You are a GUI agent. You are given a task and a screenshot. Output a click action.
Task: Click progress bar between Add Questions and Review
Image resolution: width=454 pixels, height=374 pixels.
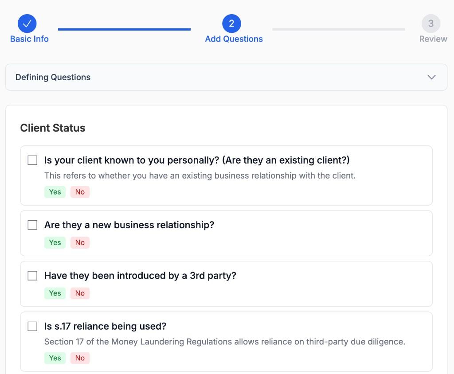[338, 29]
